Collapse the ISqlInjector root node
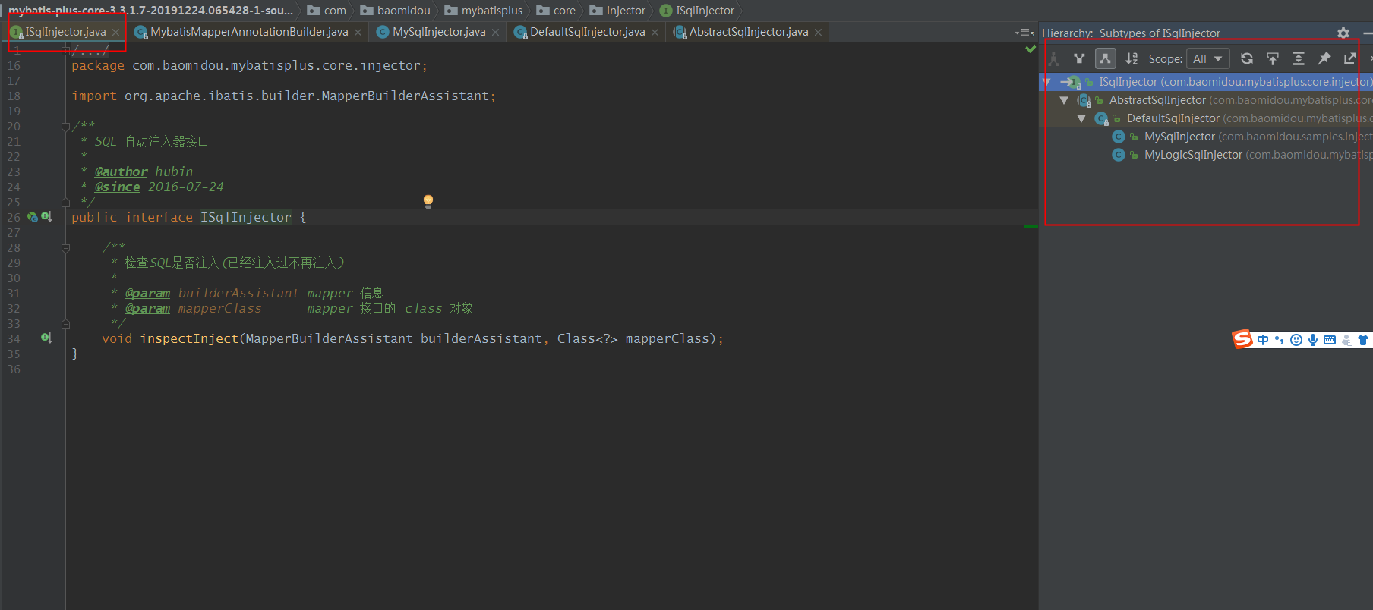 coord(1046,82)
